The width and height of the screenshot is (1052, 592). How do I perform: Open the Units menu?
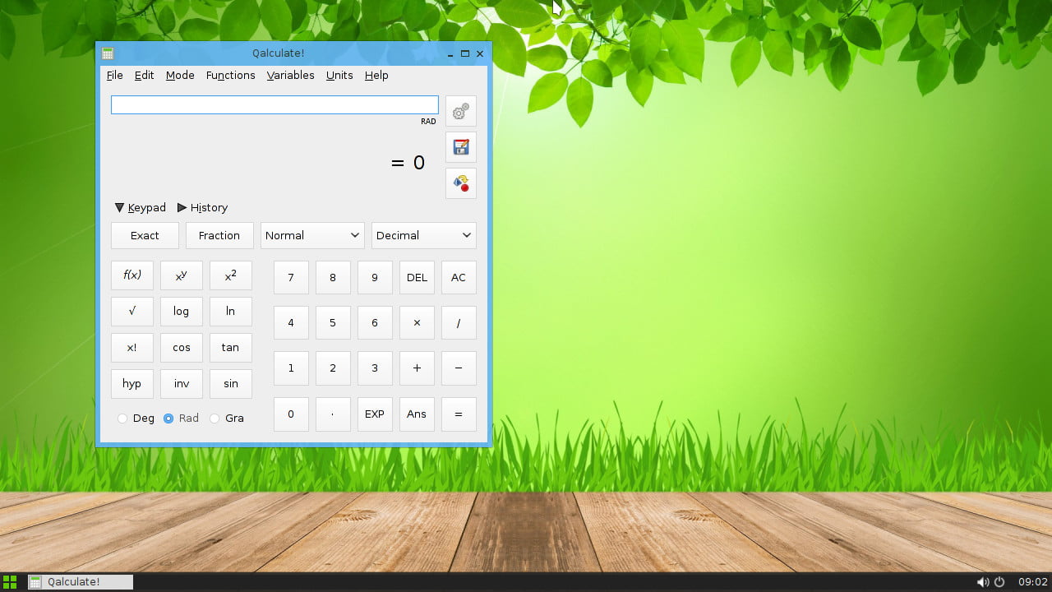point(339,75)
